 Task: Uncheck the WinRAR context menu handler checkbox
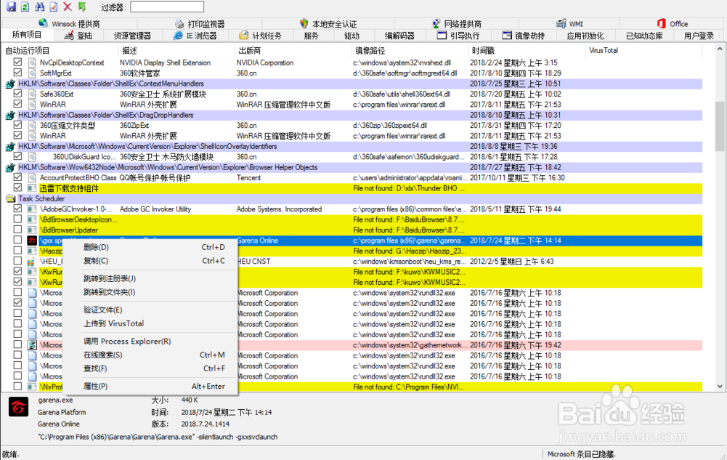click(x=17, y=104)
